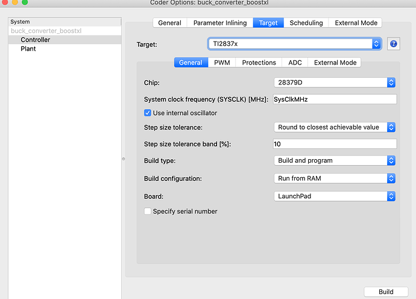Select Plant in the System tree
The width and height of the screenshot is (416, 299).
[28, 49]
